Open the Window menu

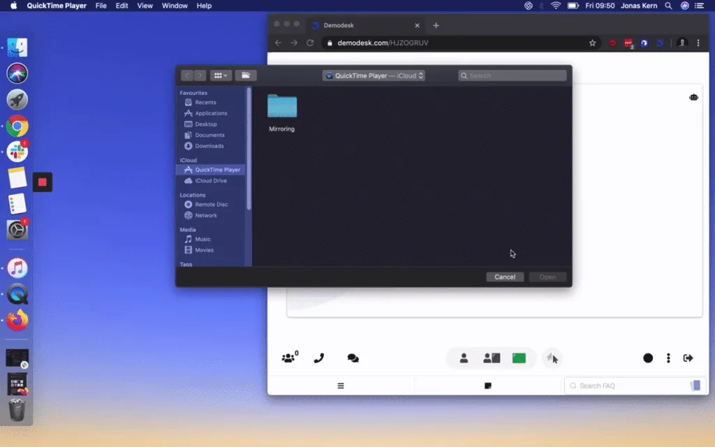tap(175, 6)
